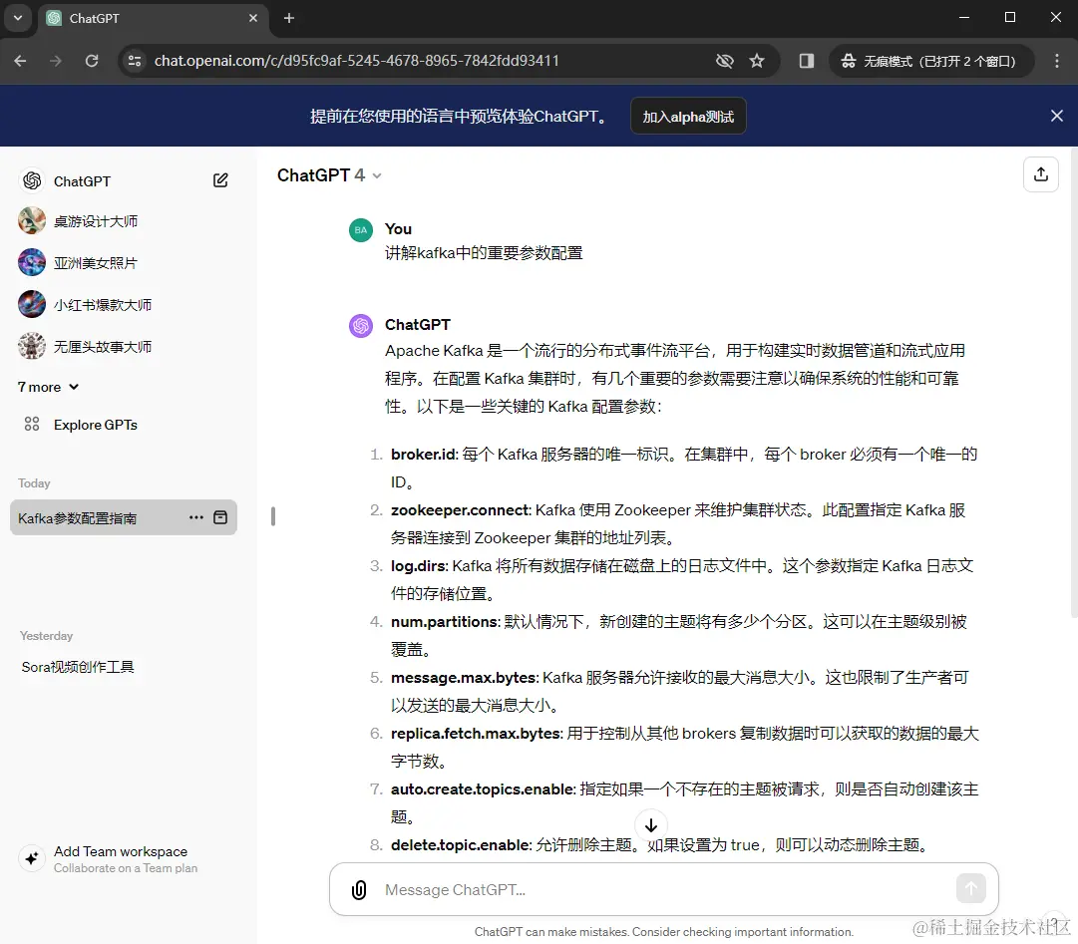Join the alpha test via 加入alpha测试
This screenshot has height=944, width=1078.
pyautogui.click(x=688, y=116)
